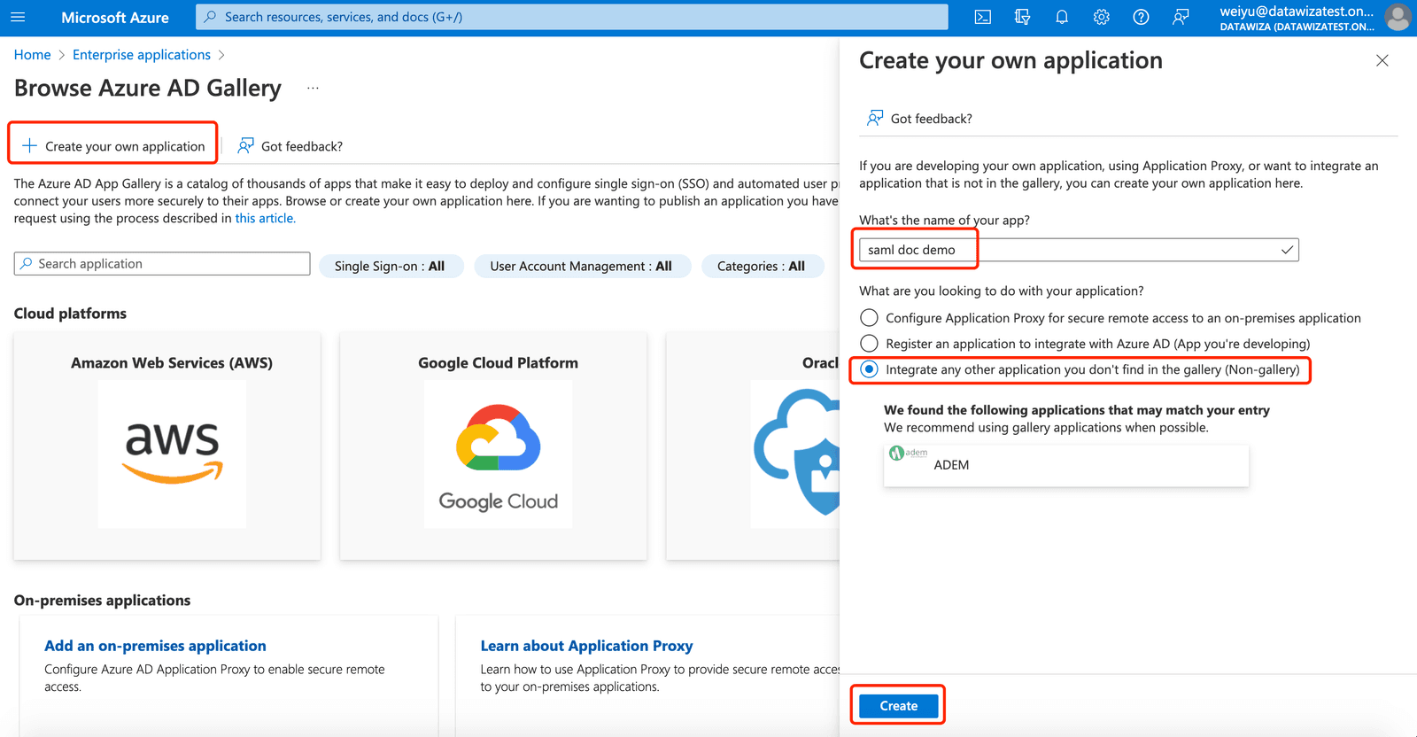Viewport: 1417px width, 737px height.
Task: Open the Google Cloud Platform card title
Action: [x=498, y=362]
